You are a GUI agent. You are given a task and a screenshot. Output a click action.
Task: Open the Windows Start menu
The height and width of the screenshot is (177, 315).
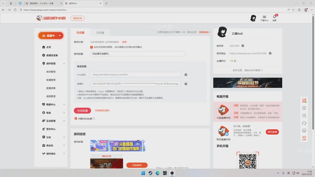pos(143,173)
